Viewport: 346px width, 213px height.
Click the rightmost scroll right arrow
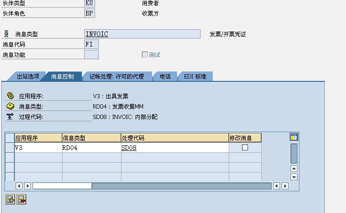point(285,186)
